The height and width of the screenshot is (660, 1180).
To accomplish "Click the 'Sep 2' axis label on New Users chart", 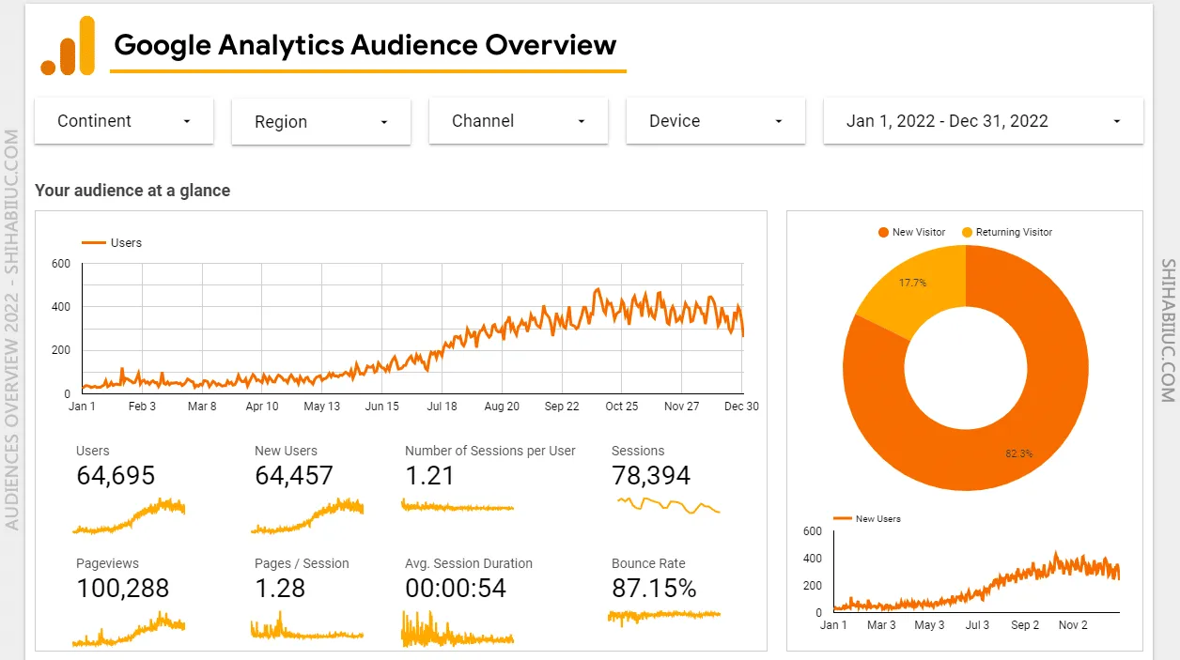I will 1025,625.
